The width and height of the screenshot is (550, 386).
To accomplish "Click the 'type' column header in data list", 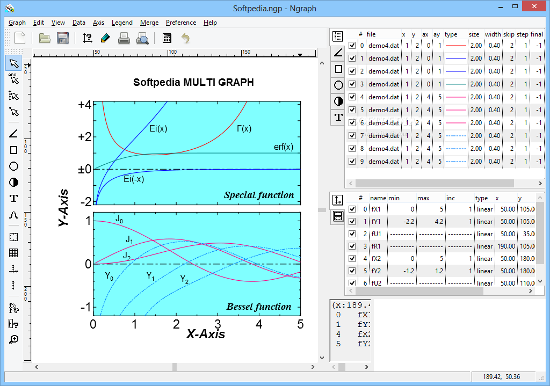I will point(451,34).
